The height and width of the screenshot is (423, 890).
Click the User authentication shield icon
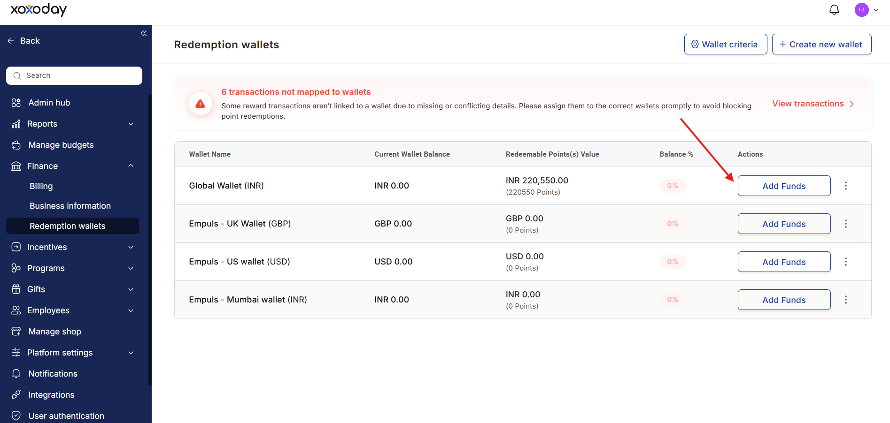point(16,415)
